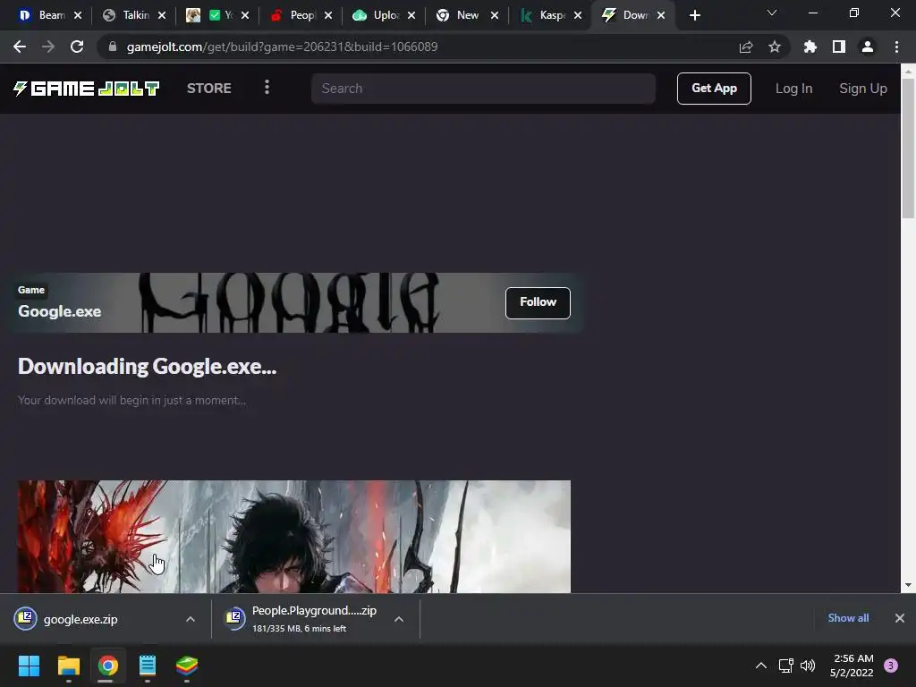Open the Windows Start menu
Viewport: 916px width, 687px height.
tap(29, 666)
